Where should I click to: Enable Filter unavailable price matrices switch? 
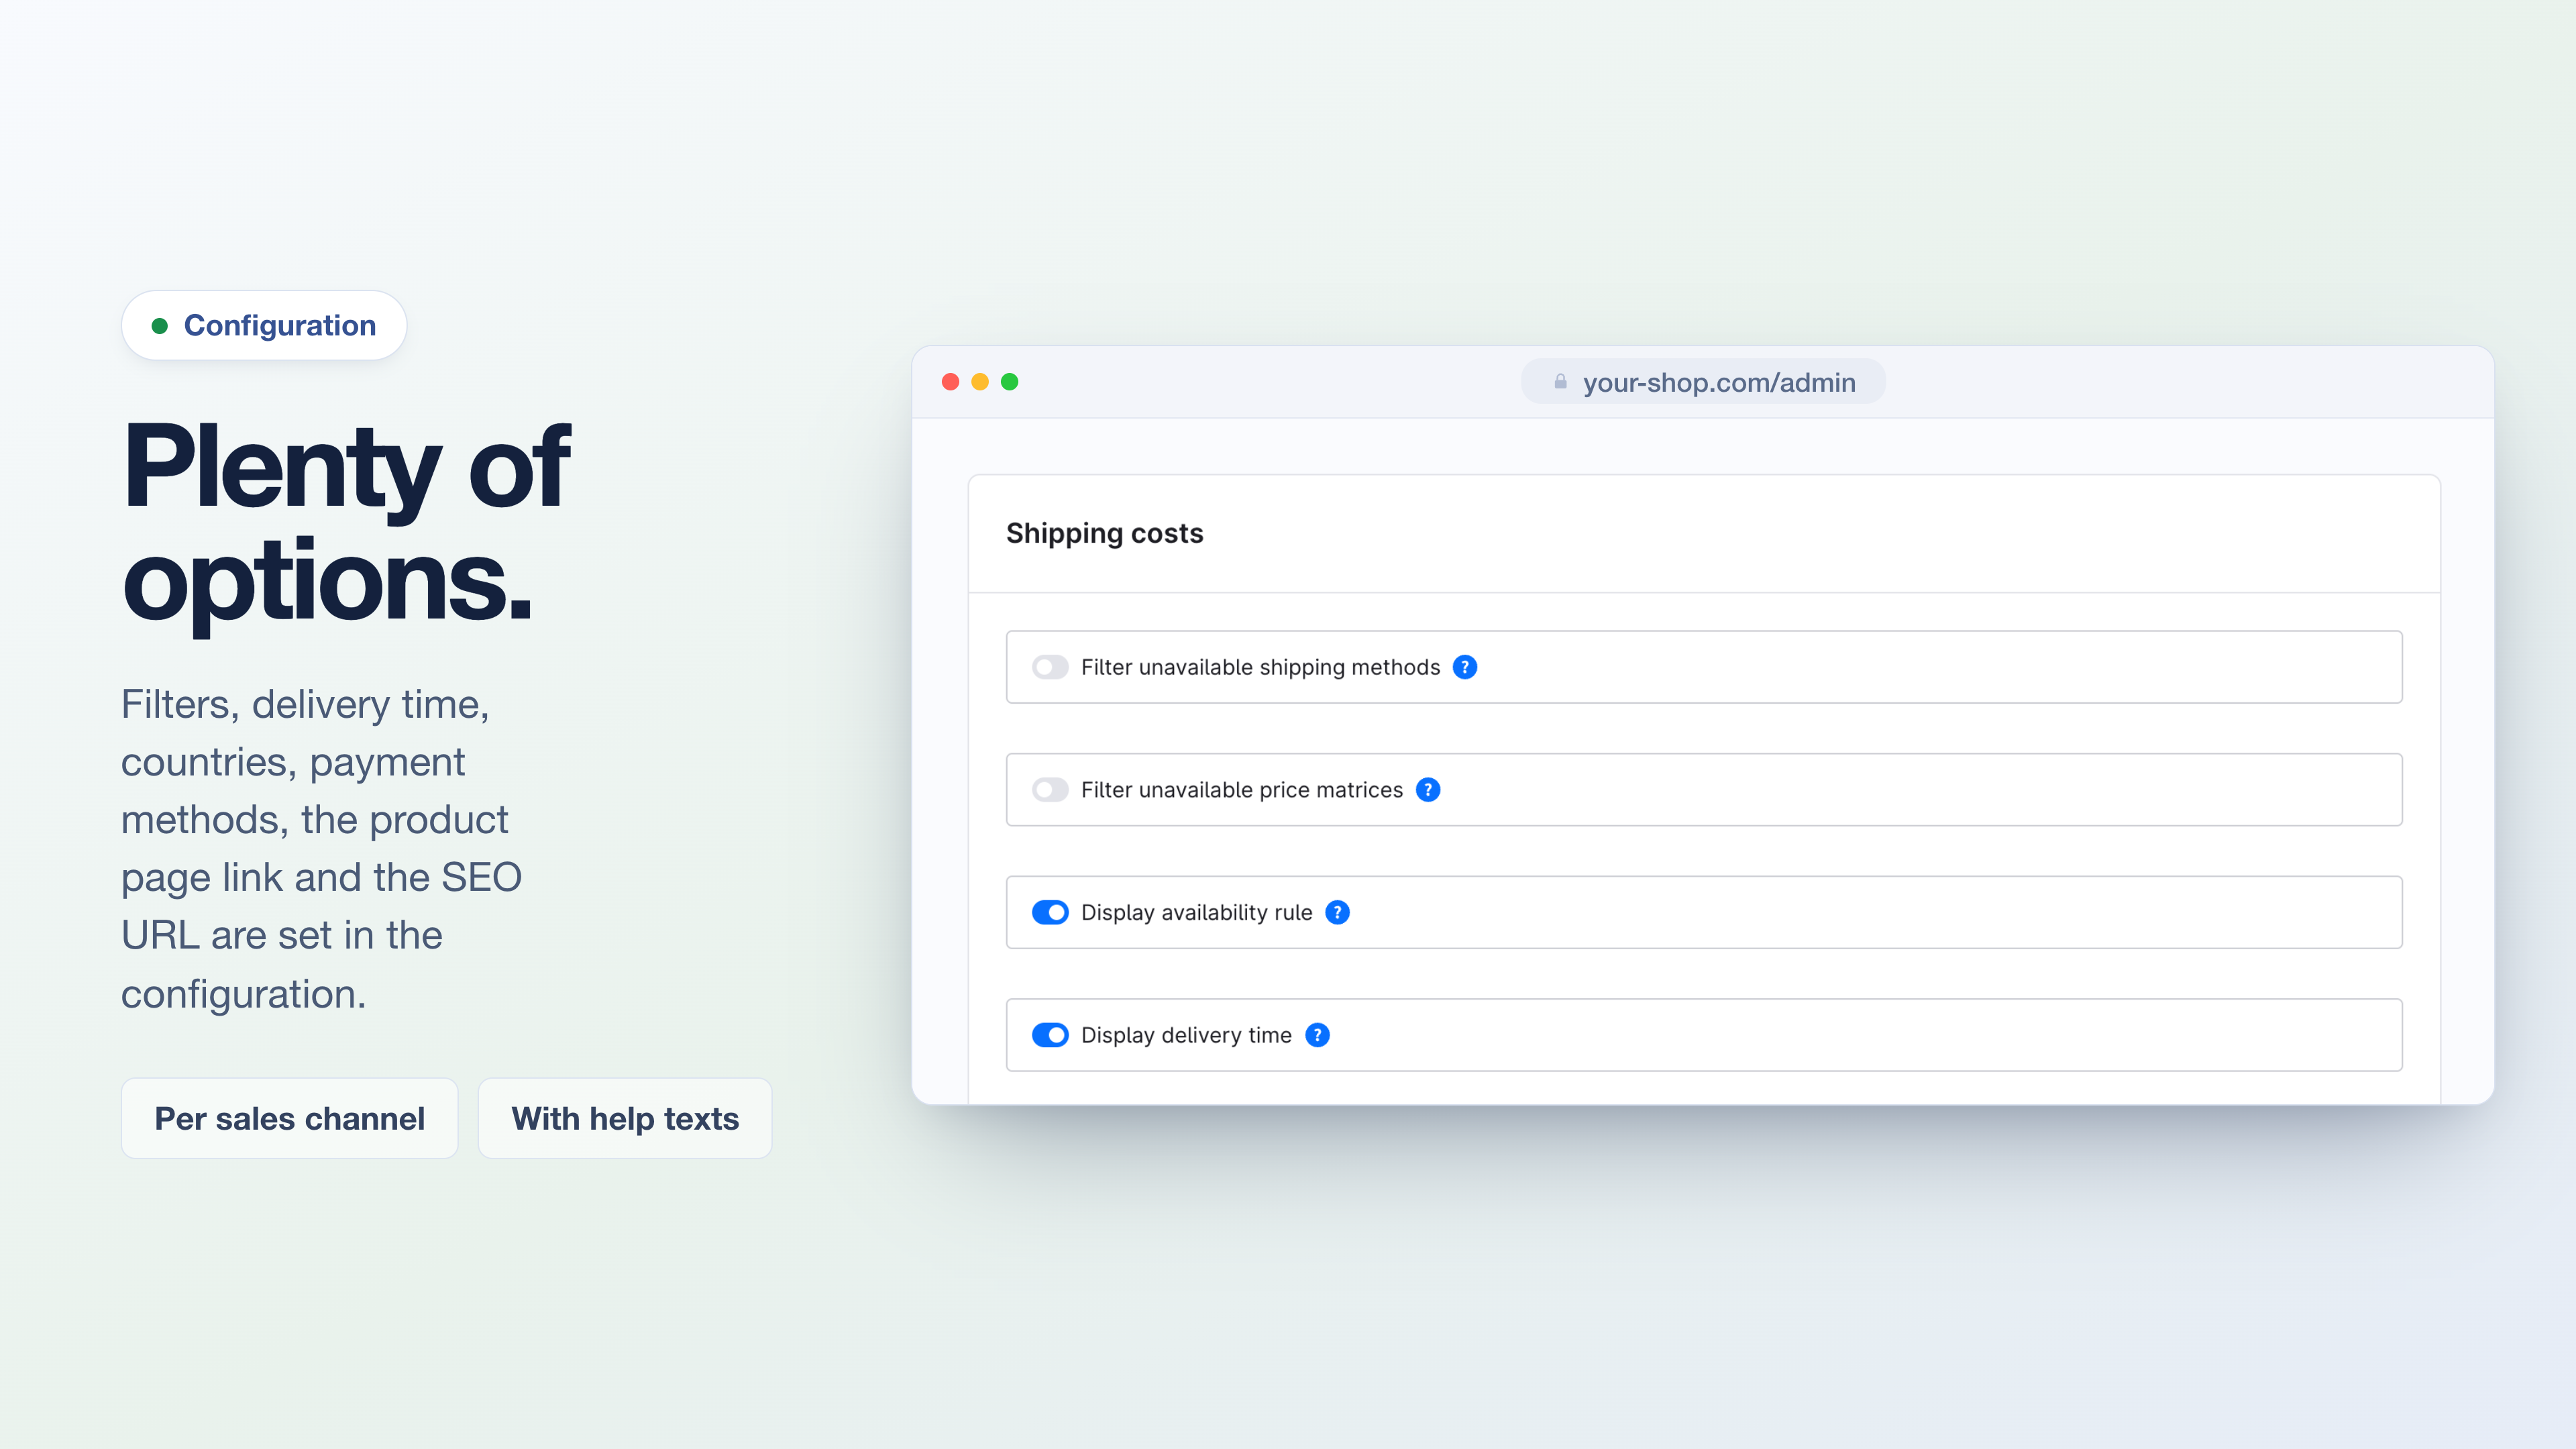tap(1050, 790)
